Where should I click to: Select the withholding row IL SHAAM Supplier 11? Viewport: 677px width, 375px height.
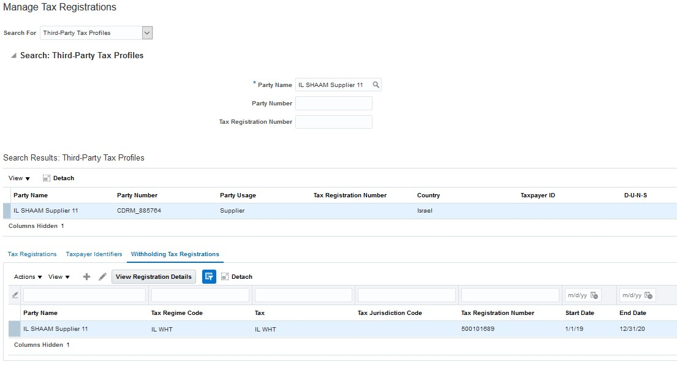(343, 329)
